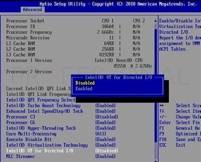The width and height of the screenshot is (201, 162).
Task: Click the Processor Socket label
Action: pyautogui.click(x=25, y=21)
